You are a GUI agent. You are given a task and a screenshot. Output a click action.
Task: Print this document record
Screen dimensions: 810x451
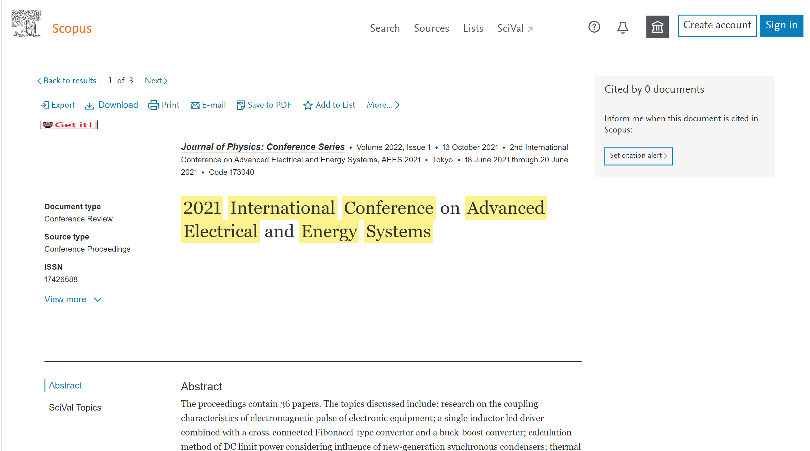pos(164,105)
